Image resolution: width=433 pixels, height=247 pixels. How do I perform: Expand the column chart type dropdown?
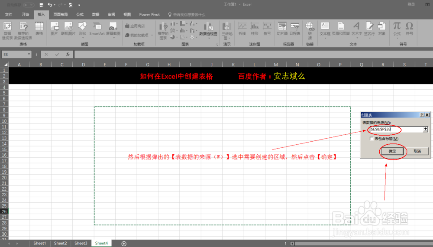177,24
